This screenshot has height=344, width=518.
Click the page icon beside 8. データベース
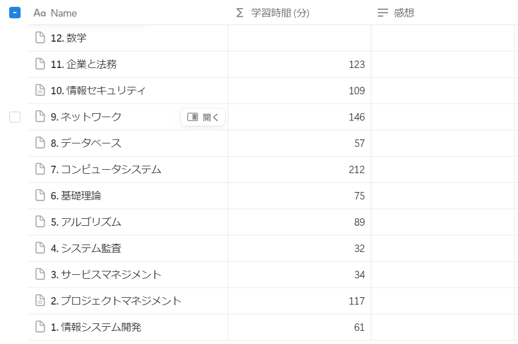point(40,143)
